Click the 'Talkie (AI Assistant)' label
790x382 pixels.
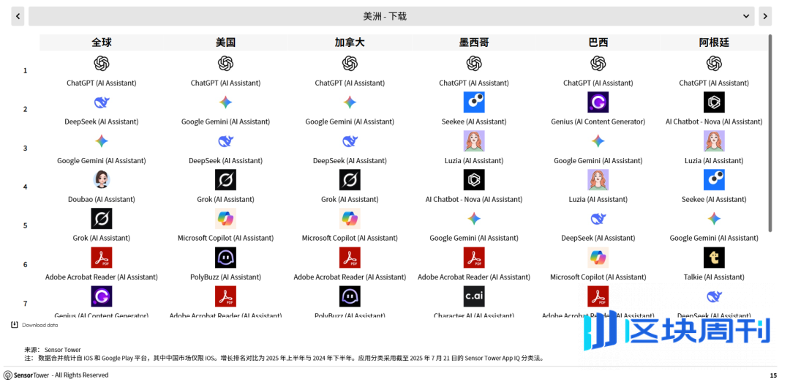coord(714,277)
